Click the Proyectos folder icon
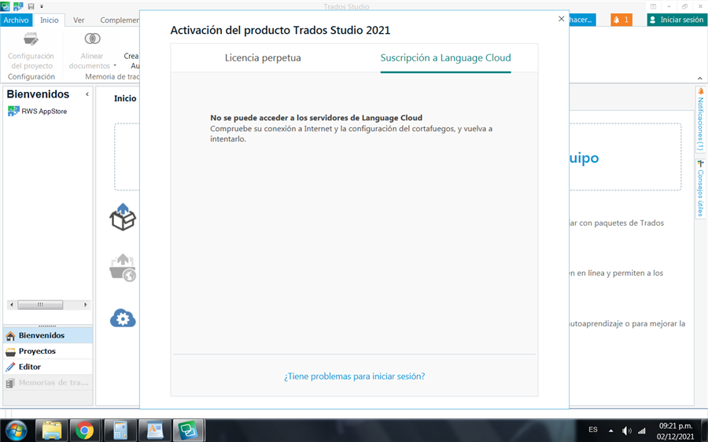Image resolution: width=708 pixels, height=442 pixels. coord(10,352)
